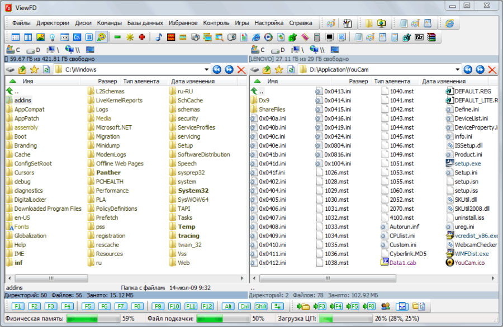Viewport: 503px width, 327px height.
Task: Click the calculator icon in toolbar
Action: coord(317,37)
